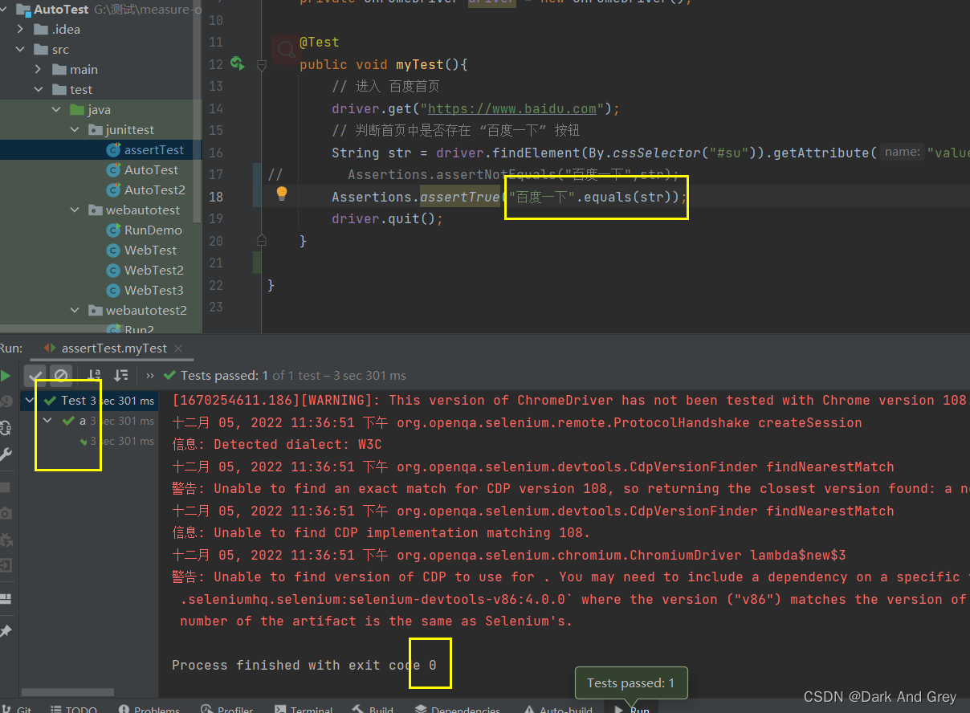Click the run test gutter icon on line 12

coord(237,63)
